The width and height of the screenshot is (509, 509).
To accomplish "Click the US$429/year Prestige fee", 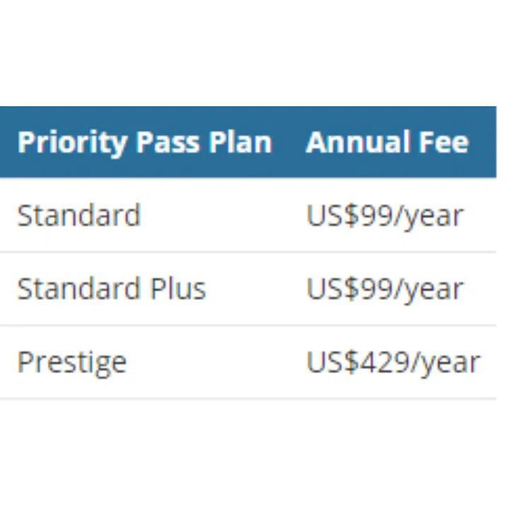I will [x=393, y=363].
